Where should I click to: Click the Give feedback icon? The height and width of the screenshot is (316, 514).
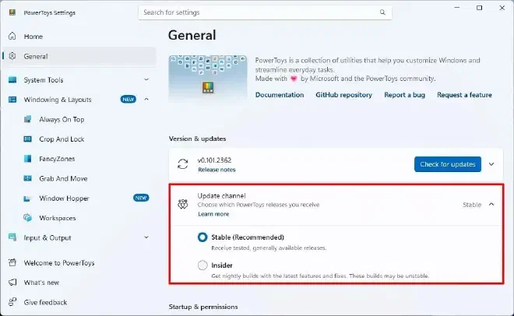click(12, 301)
